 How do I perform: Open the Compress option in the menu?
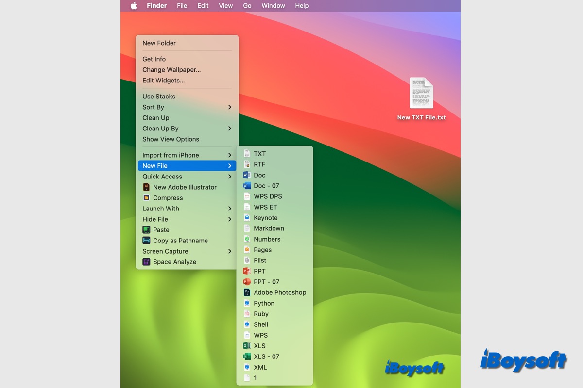click(168, 197)
